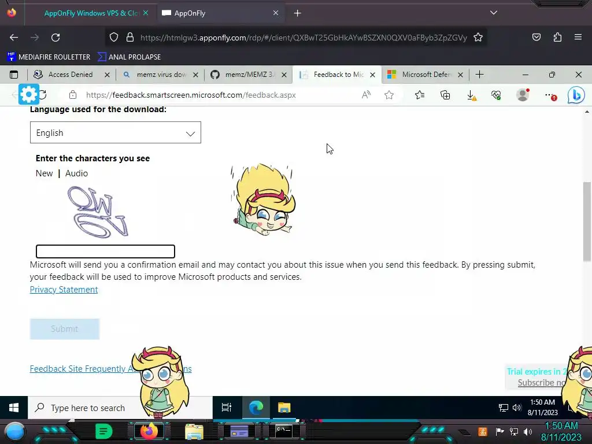Screen dimensions: 592x444
Task: Open the remote Windows Start menu
Action: point(14,408)
